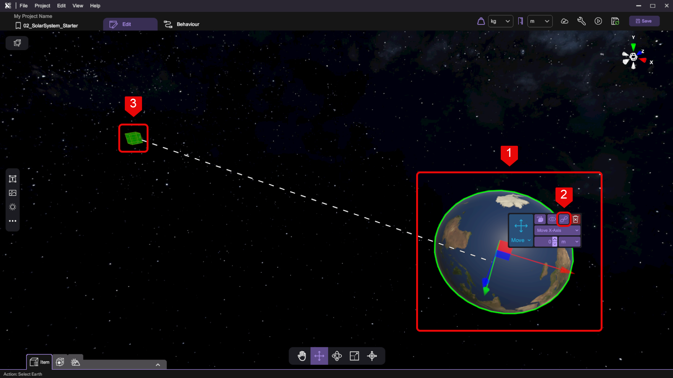This screenshot has height=378, width=673.
Task: Open the Project menu
Action: [x=42, y=6]
